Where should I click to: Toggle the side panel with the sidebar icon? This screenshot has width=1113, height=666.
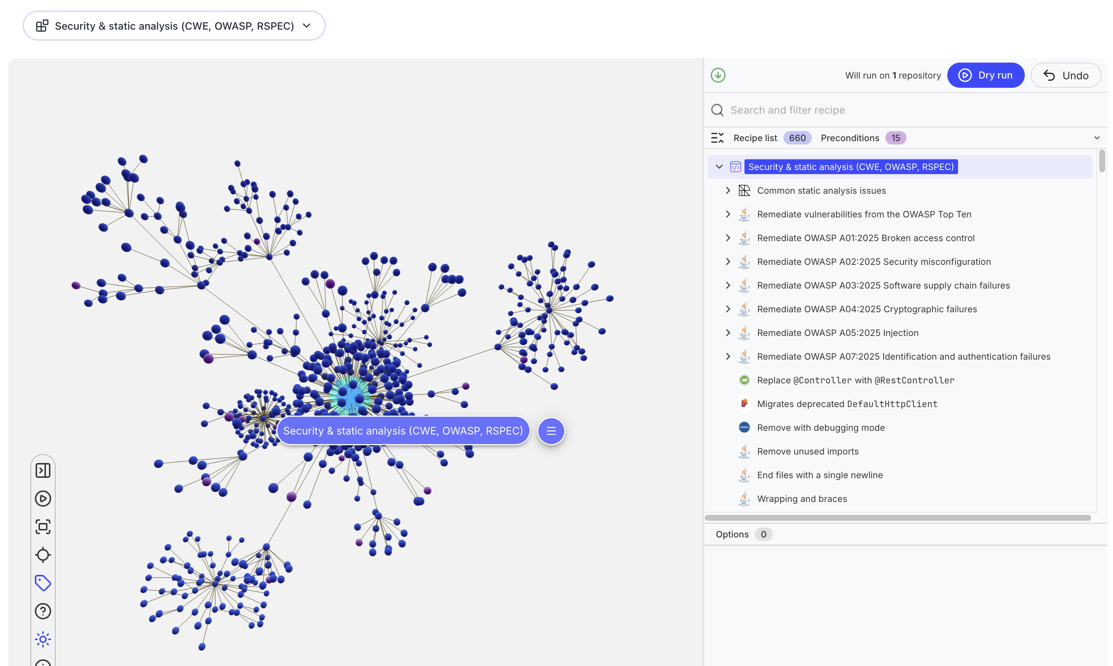tap(43, 471)
